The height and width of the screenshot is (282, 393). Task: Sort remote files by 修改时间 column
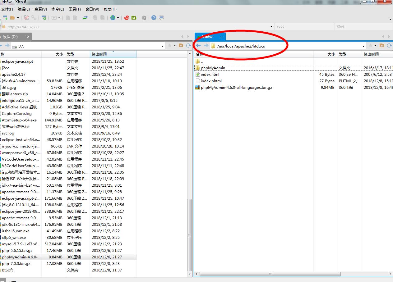377,54
